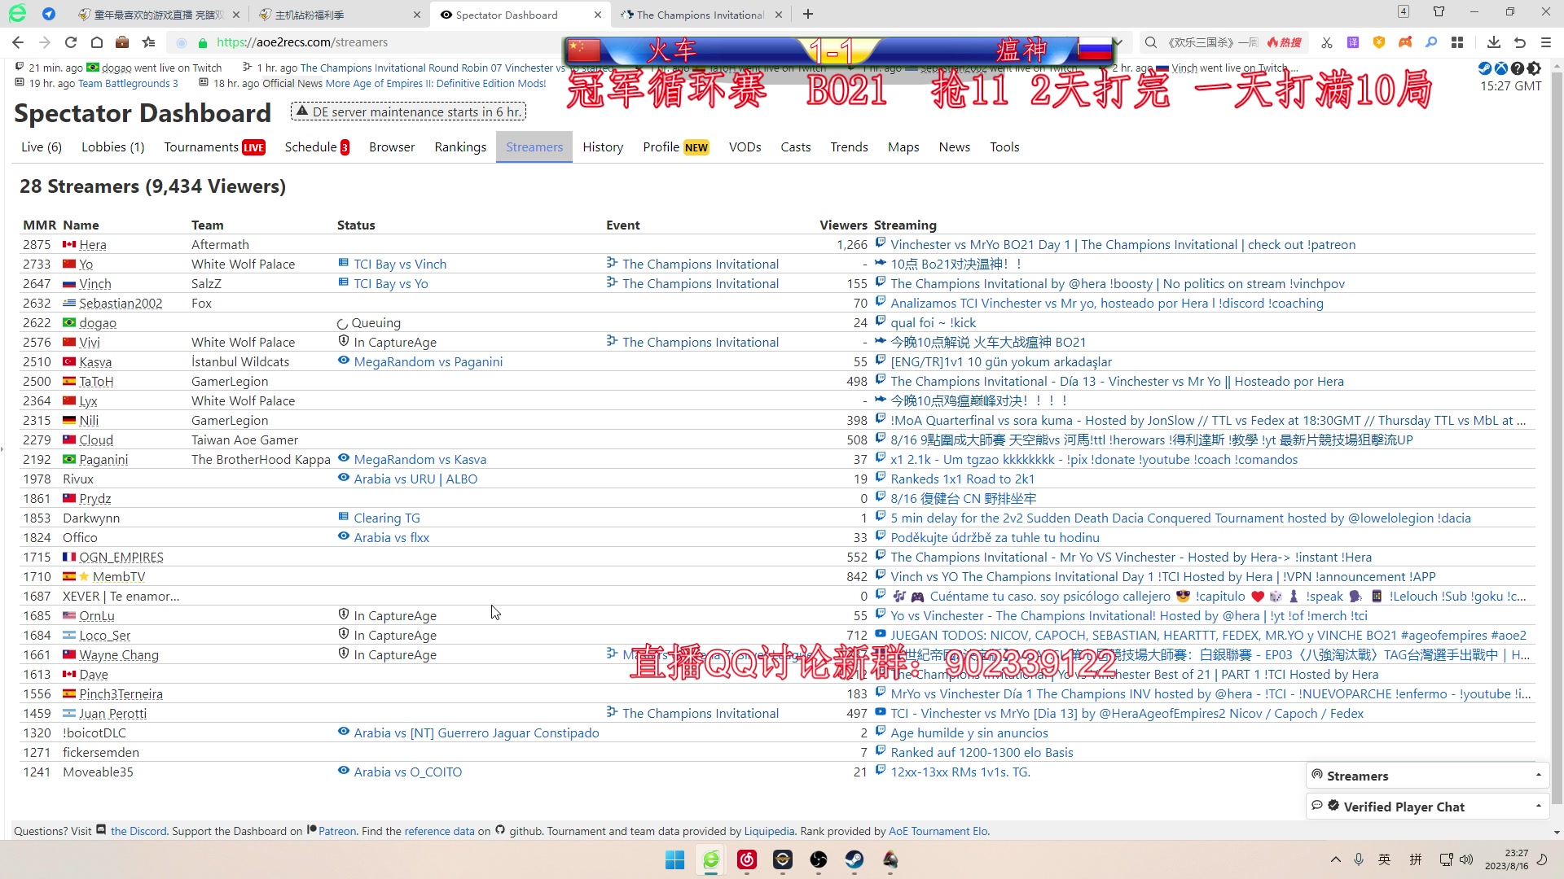Image resolution: width=1564 pixels, height=879 pixels.
Task: Open the Tournaments LIVE tab
Action: tap(214, 147)
